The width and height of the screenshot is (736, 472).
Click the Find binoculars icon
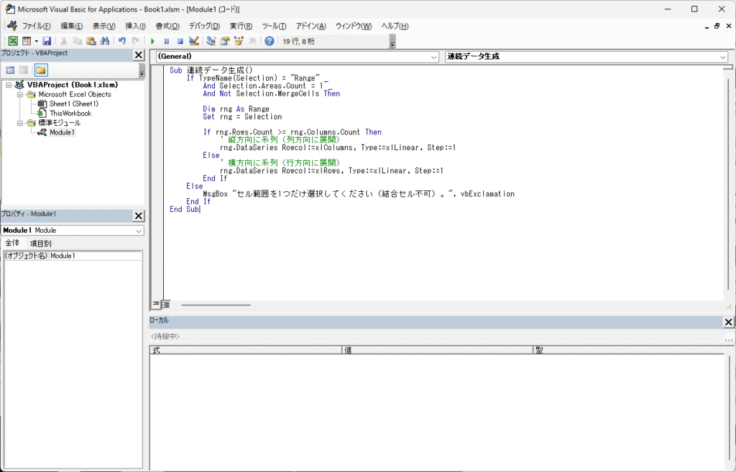click(104, 42)
